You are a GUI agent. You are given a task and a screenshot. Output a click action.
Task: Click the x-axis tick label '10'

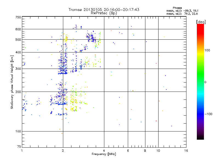coord(158,151)
